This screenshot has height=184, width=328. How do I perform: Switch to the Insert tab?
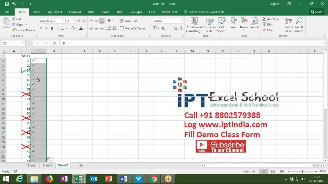click(x=36, y=12)
